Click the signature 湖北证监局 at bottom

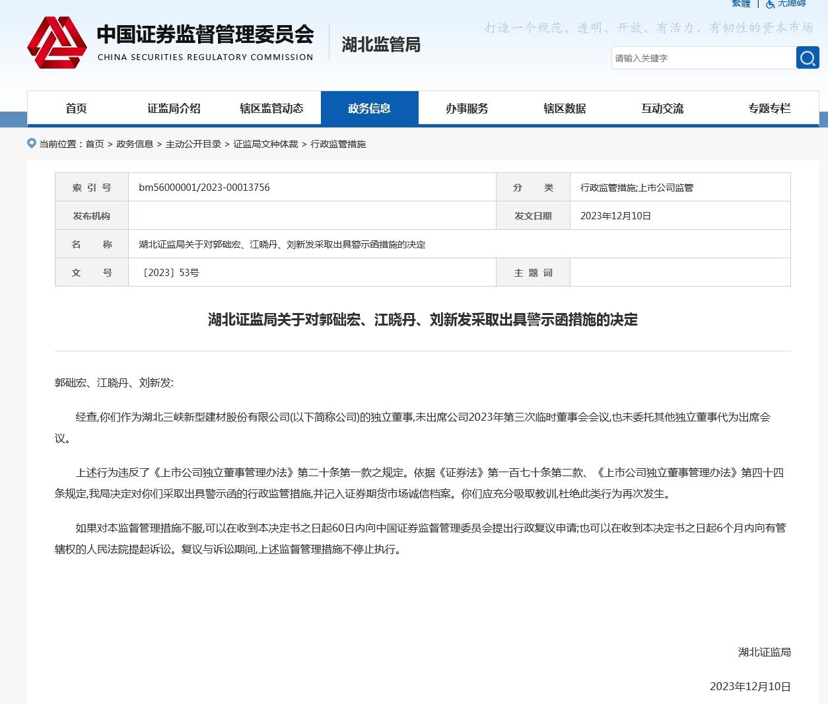point(764,652)
